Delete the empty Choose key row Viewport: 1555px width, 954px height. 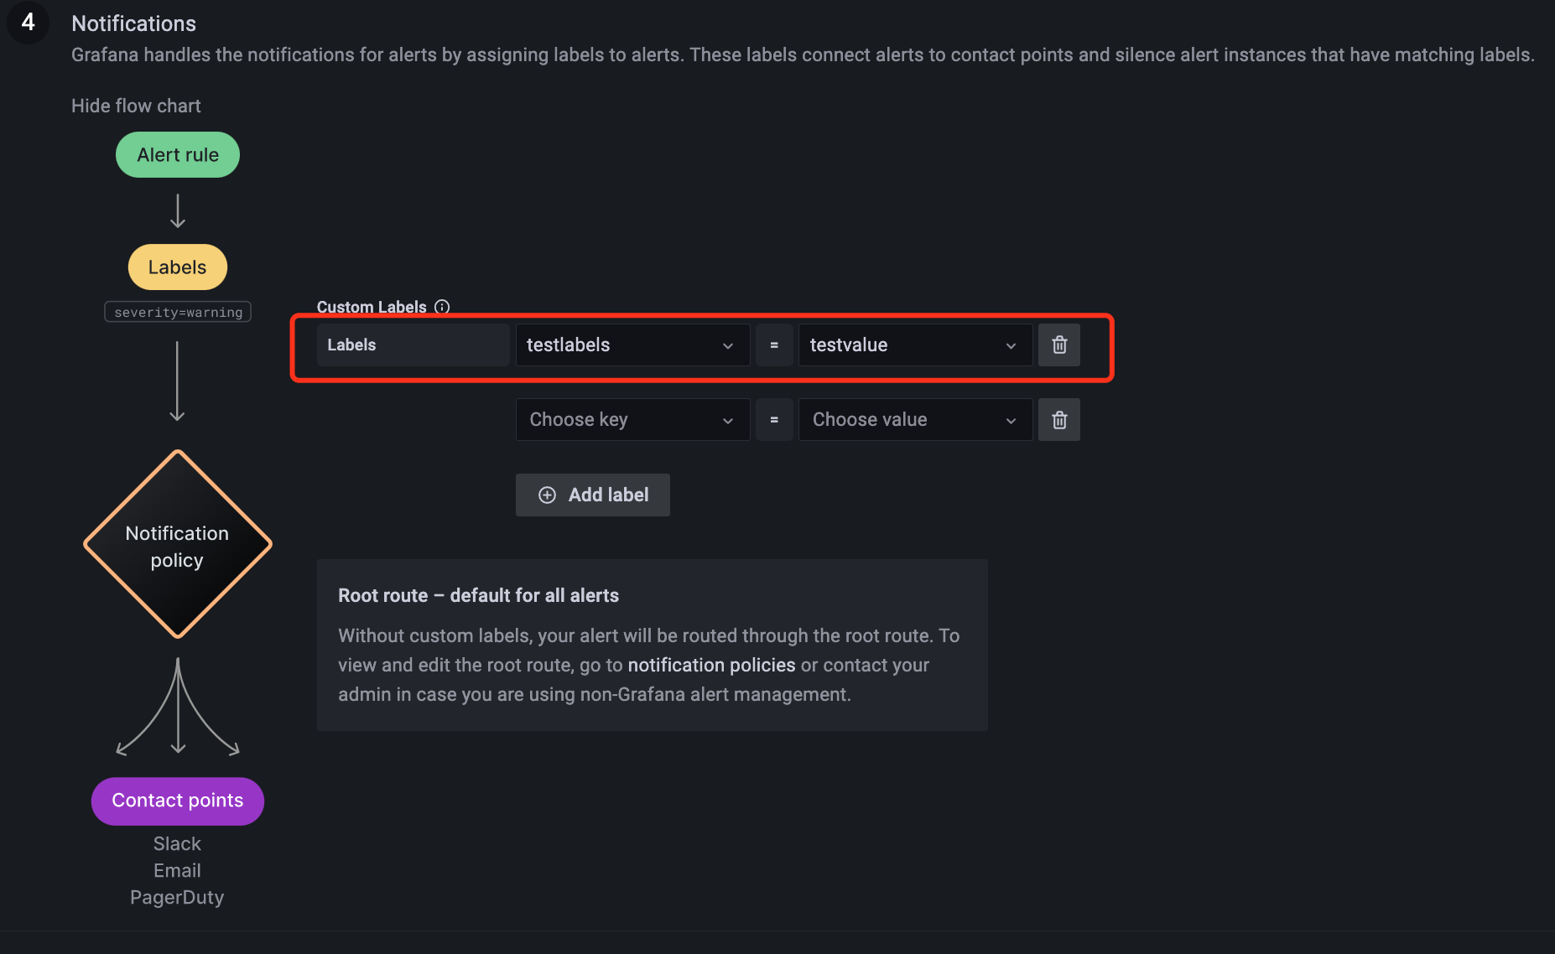pyautogui.click(x=1058, y=420)
